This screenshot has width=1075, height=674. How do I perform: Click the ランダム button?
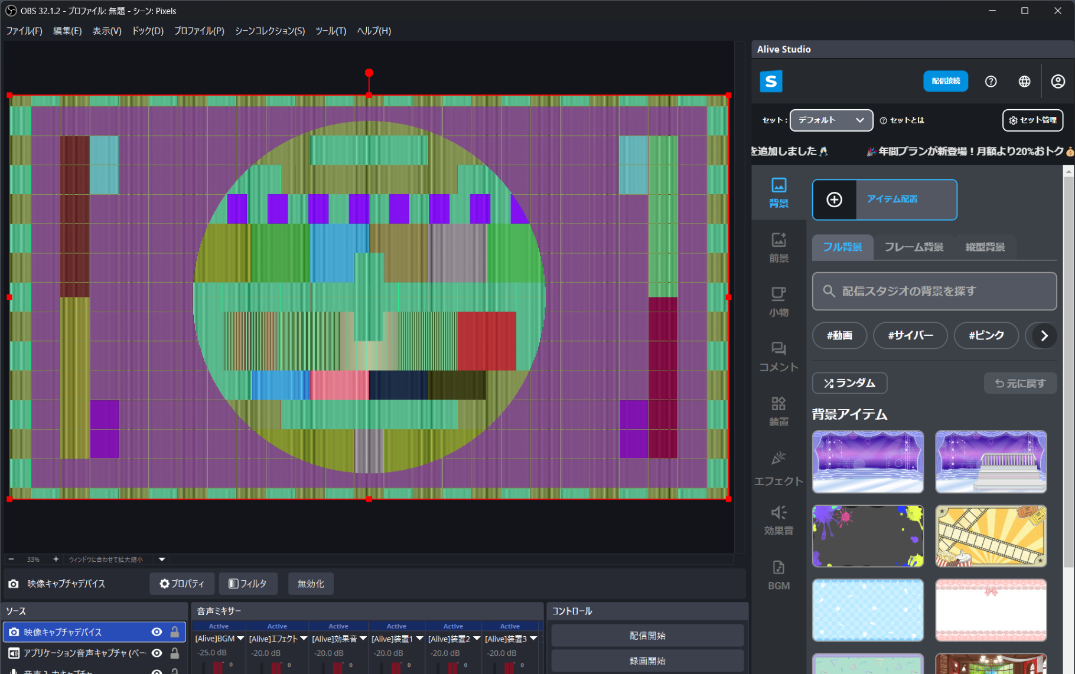click(849, 383)
